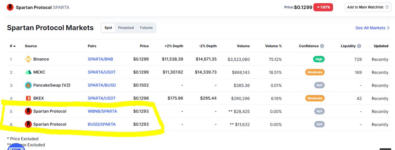Click the Liquidity info icon
Image resolution: width=395 pixels, height=150 pixels.
[x=359, y=46]
